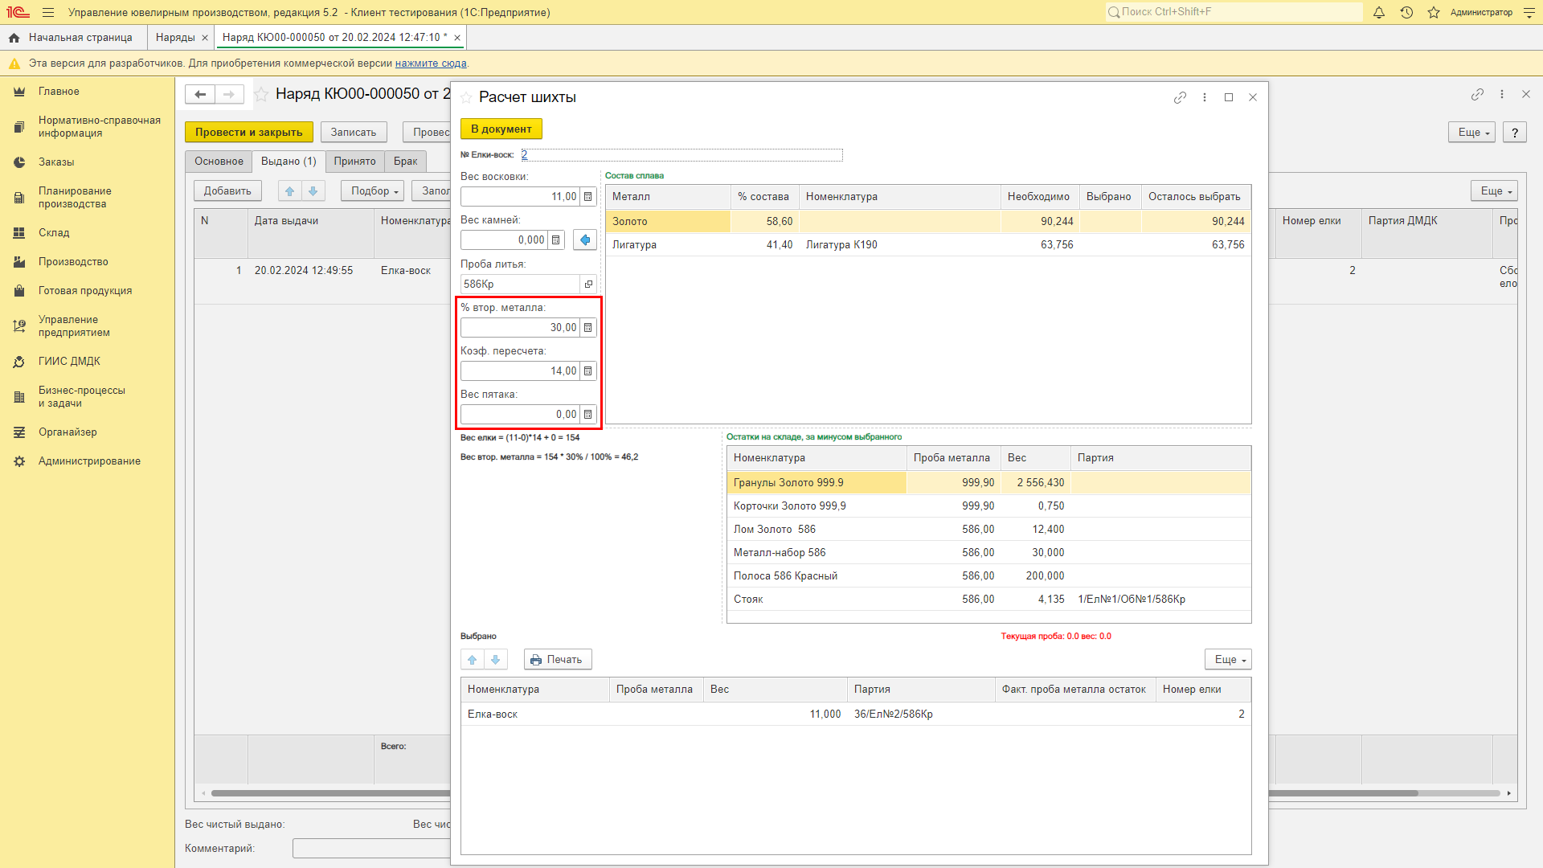Click Добавить button
Screen dimensions: 1543x868
click(227, 191)
